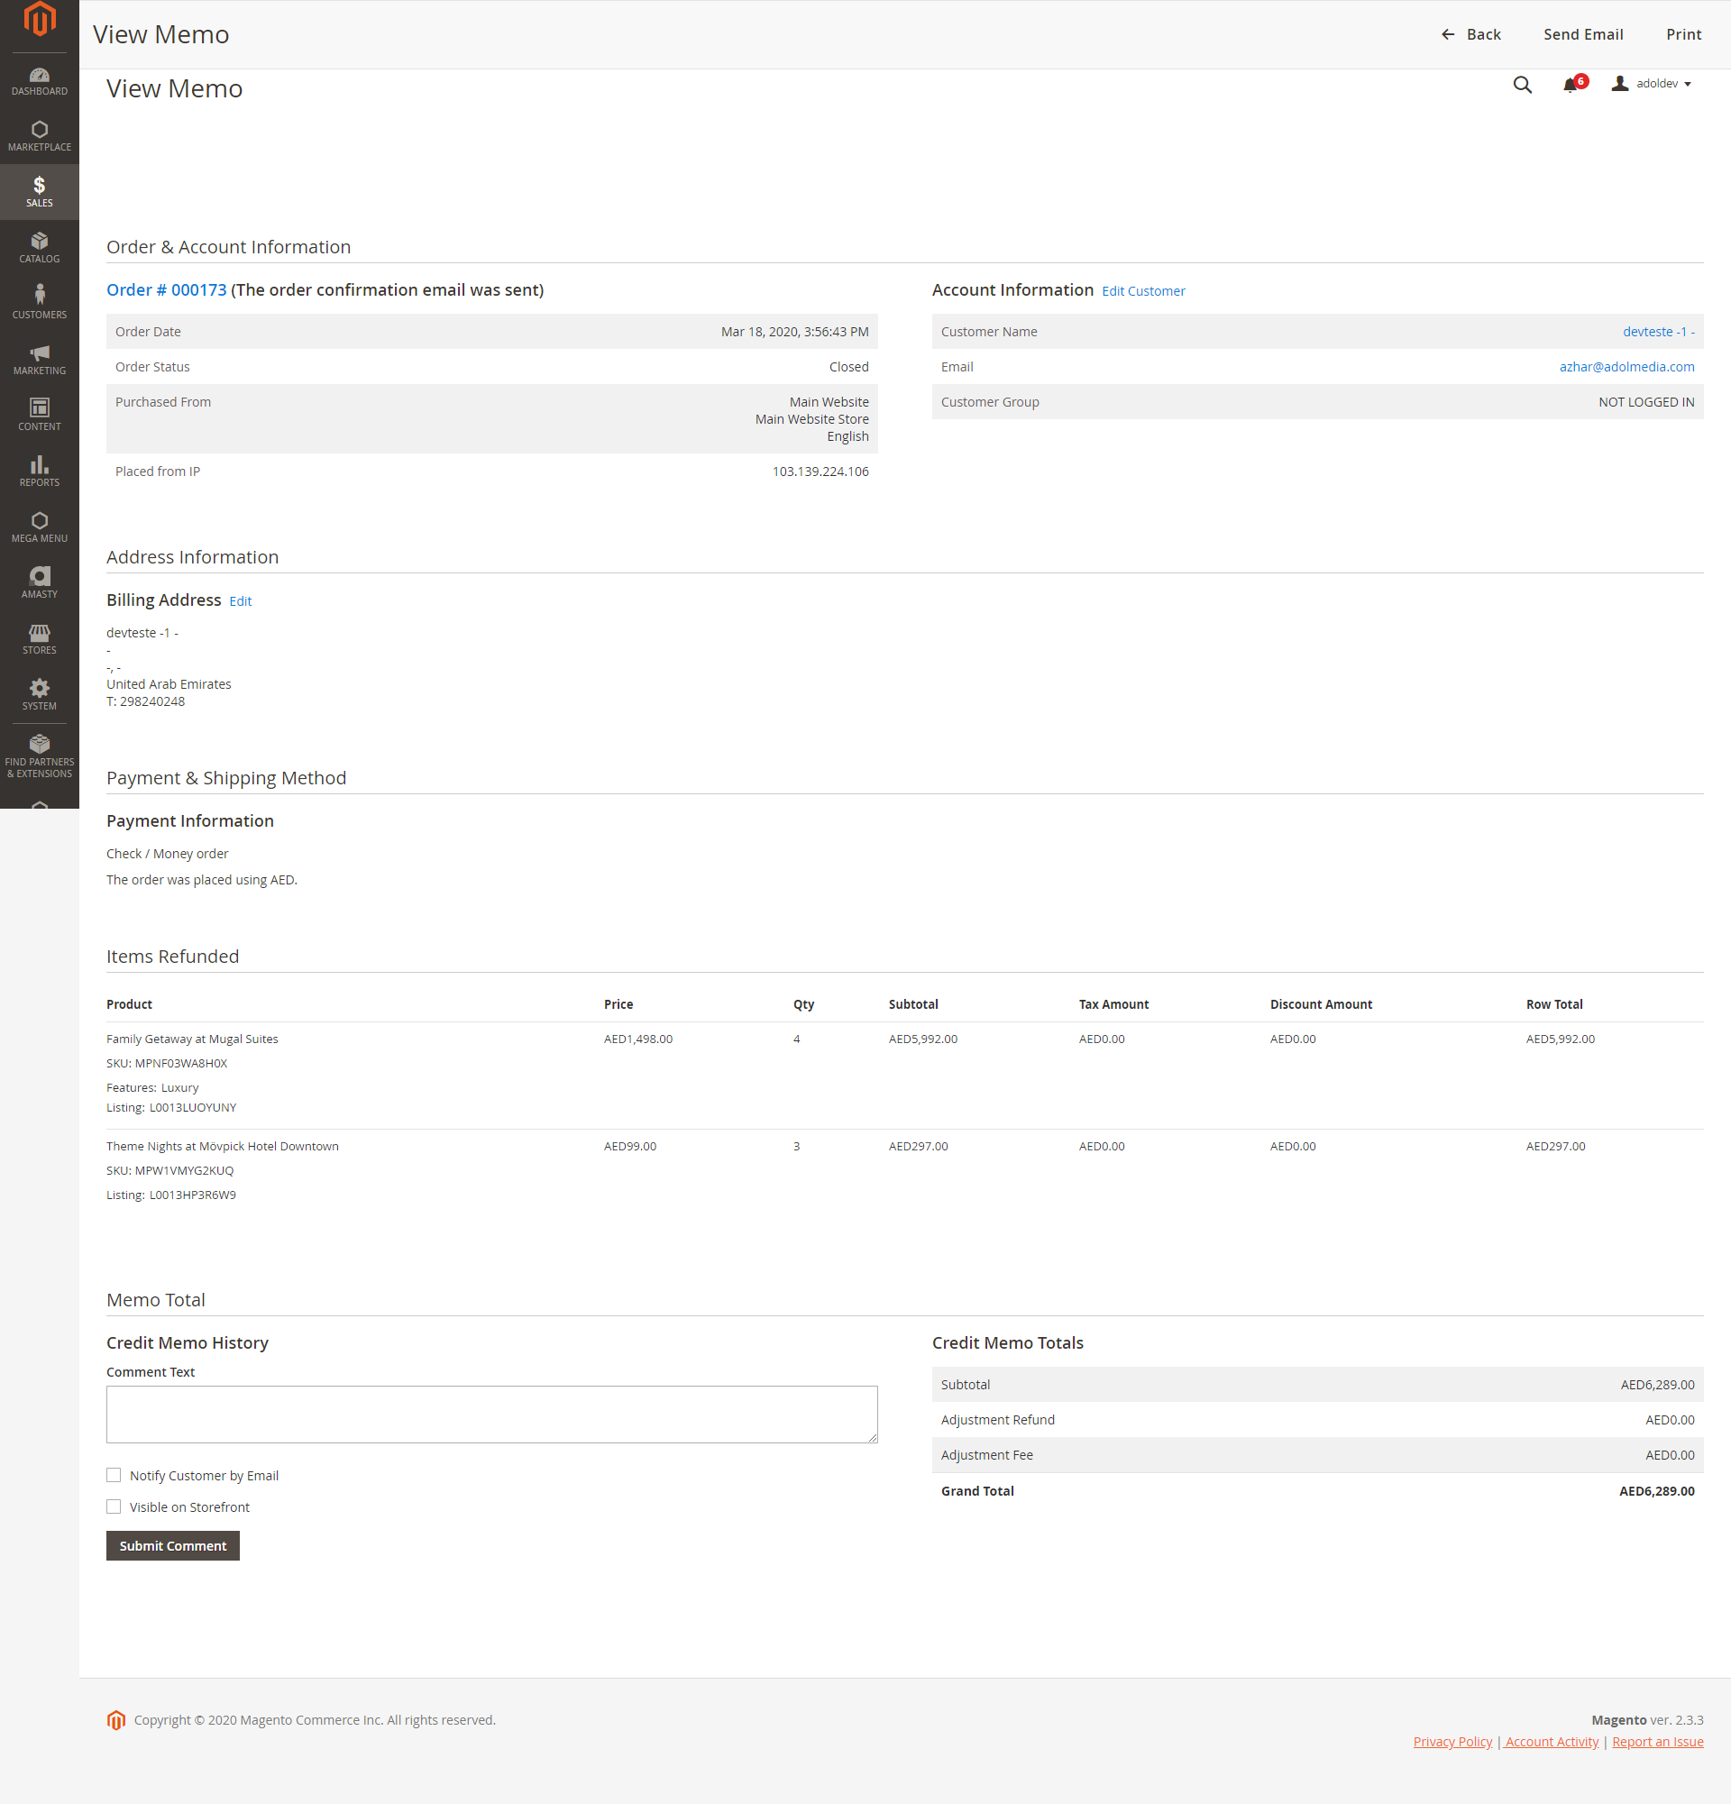This screenshot has width=1731, height=1804.
Task: Click the Billing Address Edit link
Action: pyautogui.click(x=240, y=601)
